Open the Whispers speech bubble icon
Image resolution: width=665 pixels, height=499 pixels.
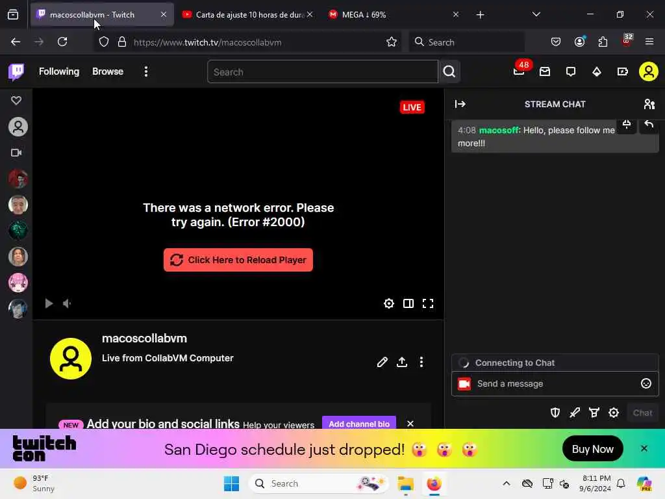click(571, 71)
